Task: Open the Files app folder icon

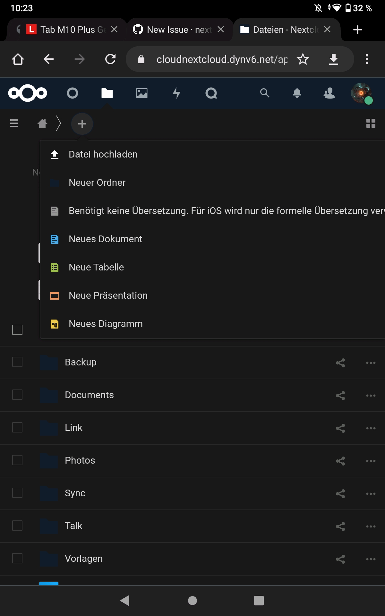Action: point(107,93)
